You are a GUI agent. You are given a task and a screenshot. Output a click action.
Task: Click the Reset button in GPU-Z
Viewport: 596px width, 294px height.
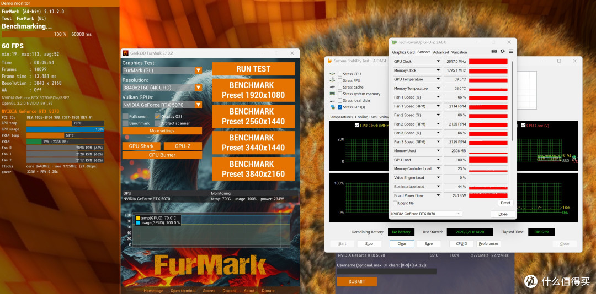(x=505, y=203)
